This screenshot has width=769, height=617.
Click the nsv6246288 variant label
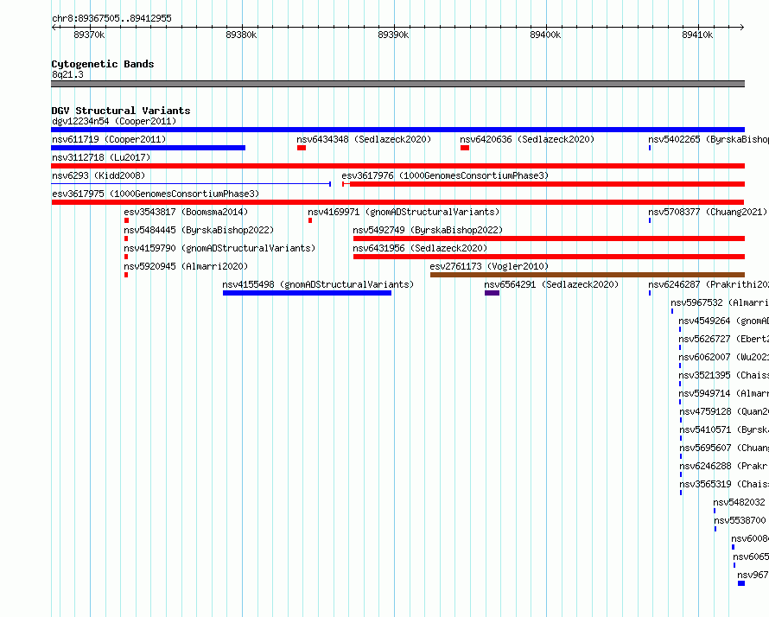tap(724, 466)
